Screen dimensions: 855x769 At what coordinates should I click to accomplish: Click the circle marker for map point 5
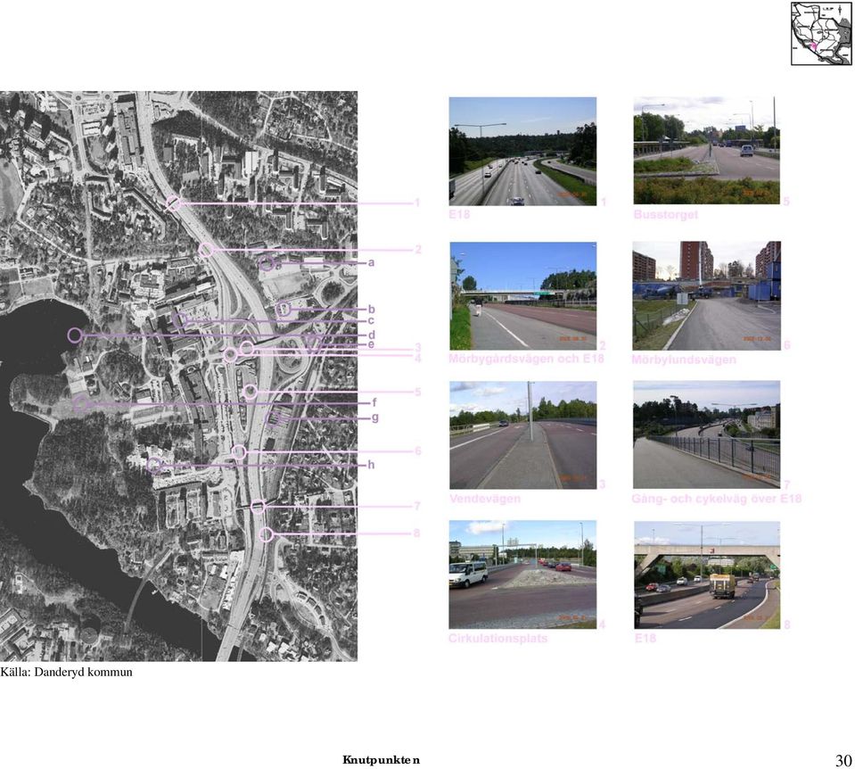pyautogui.click(x=251, y=392)
